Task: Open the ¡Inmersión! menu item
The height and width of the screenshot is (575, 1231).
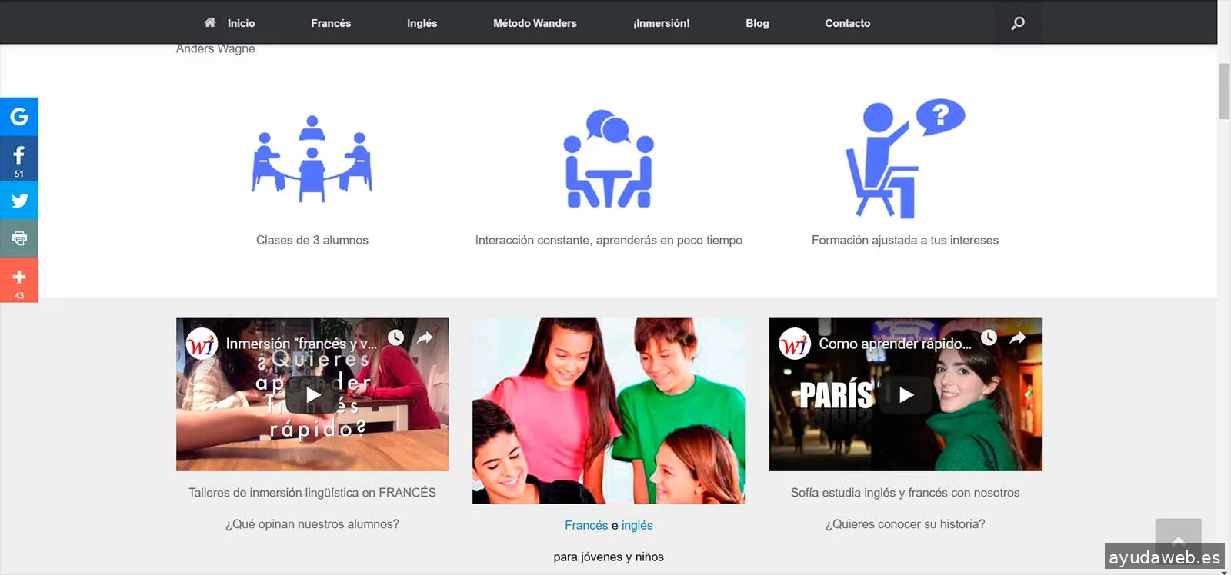Action: pyautogui.click(x=661, y=23)
